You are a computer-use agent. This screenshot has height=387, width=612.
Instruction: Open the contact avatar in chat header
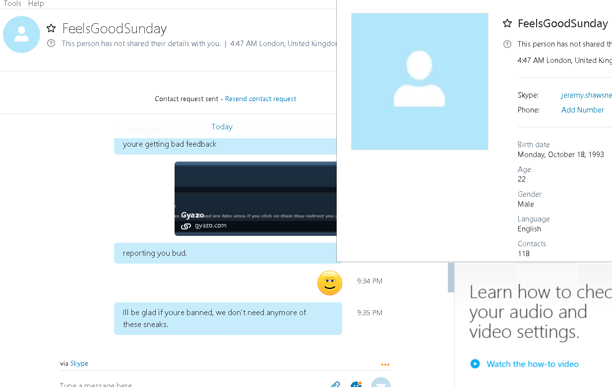tap(21, 34)
